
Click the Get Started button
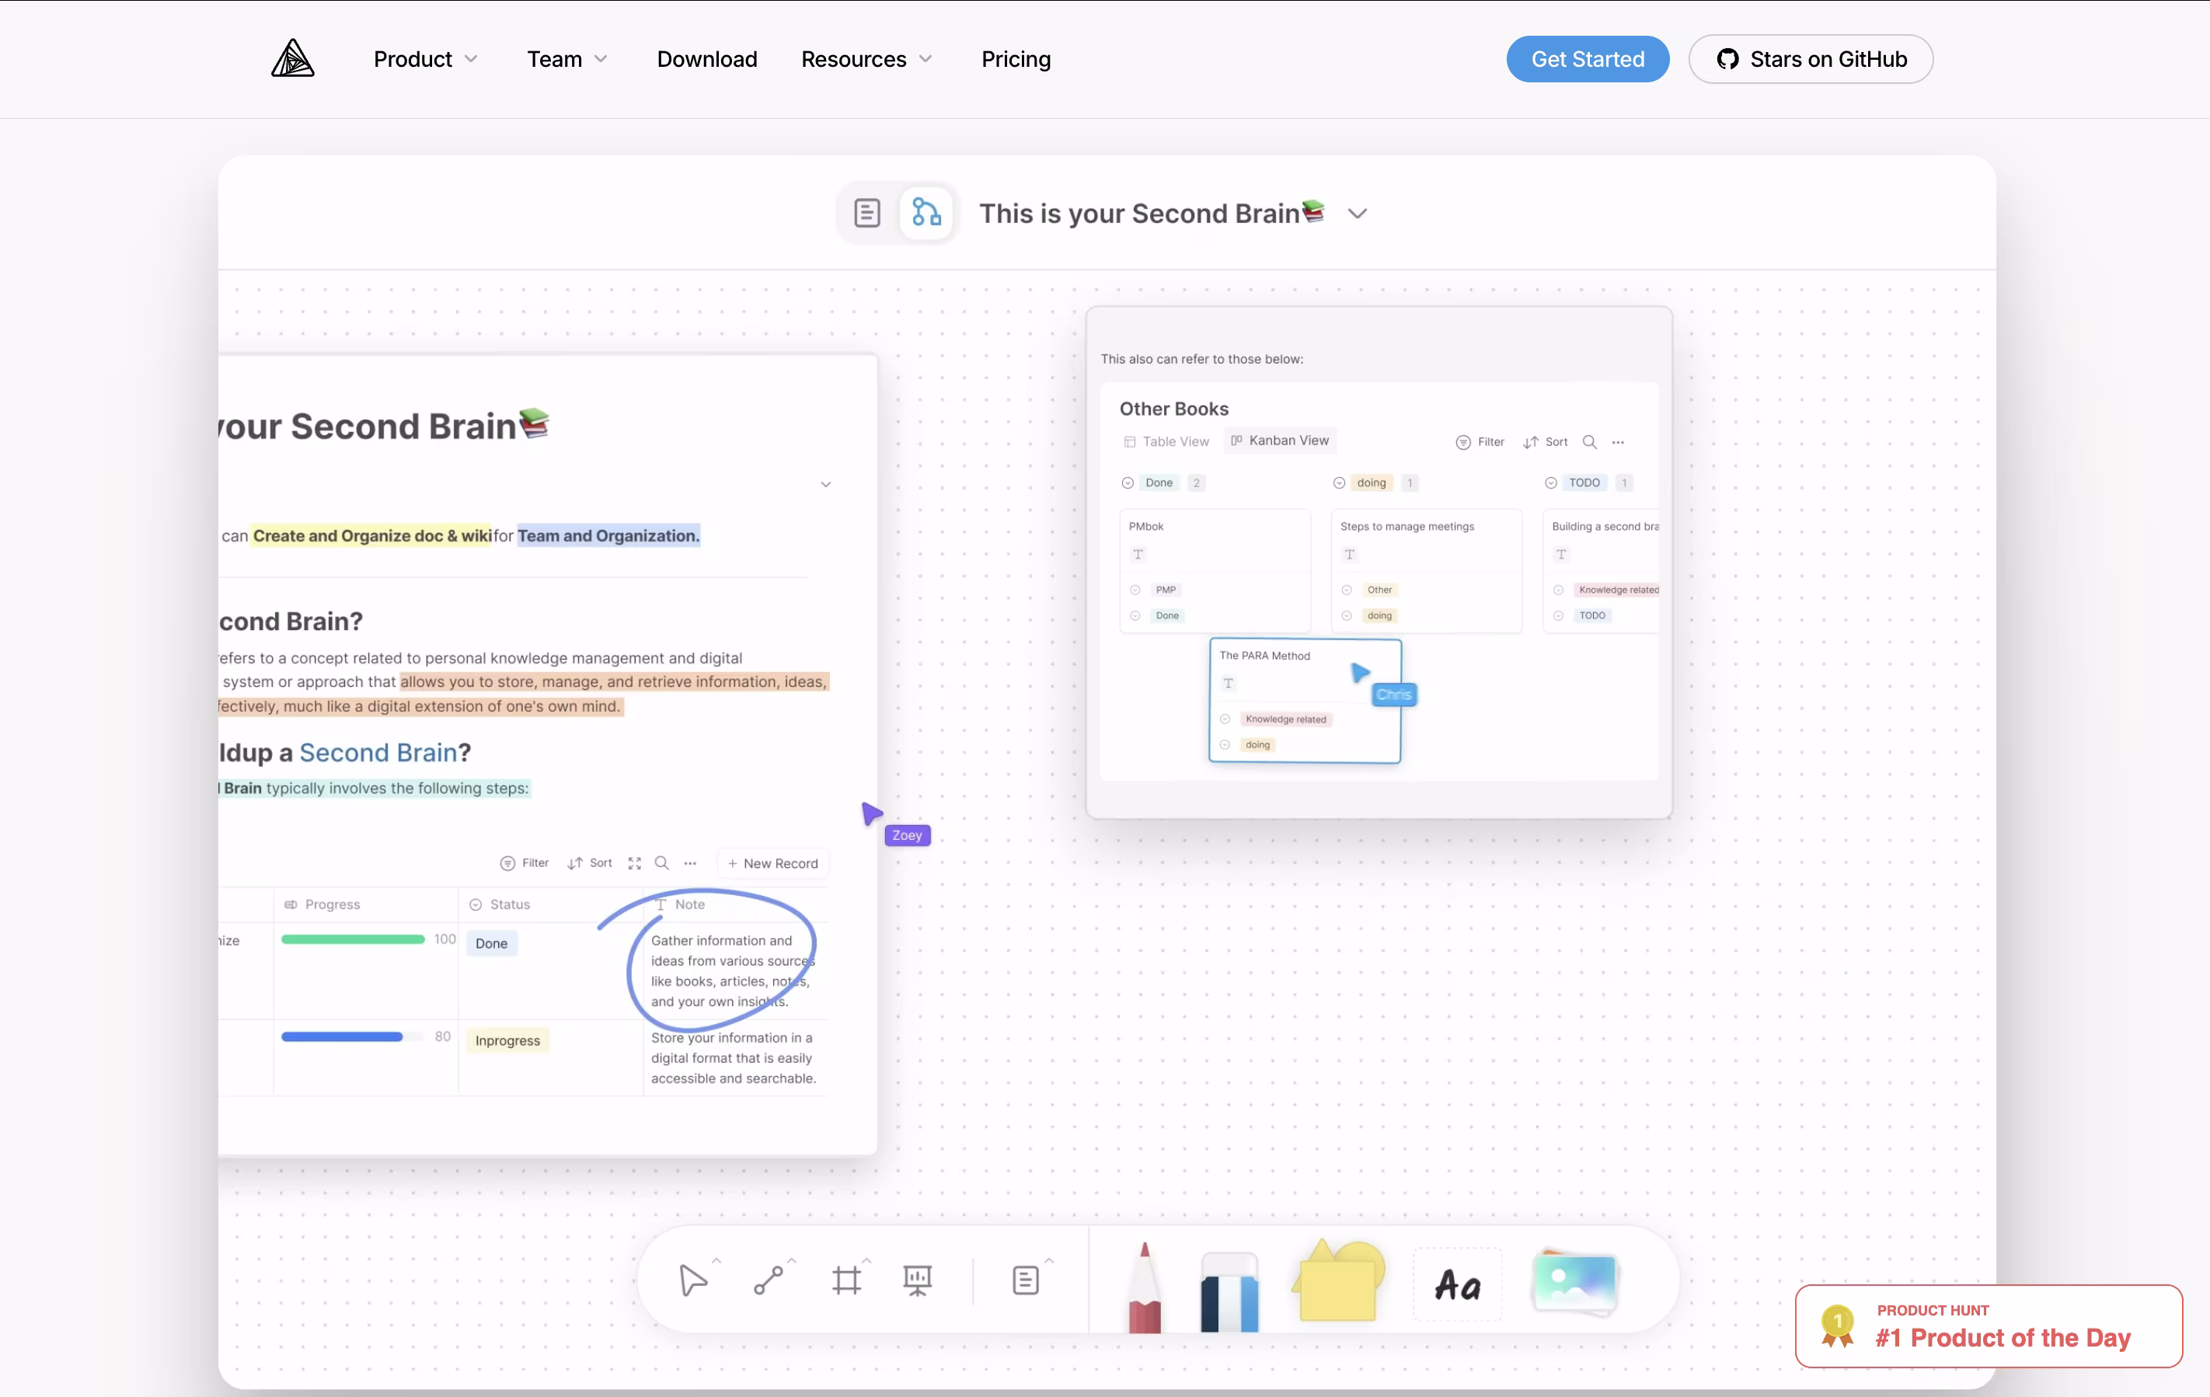1587,59
